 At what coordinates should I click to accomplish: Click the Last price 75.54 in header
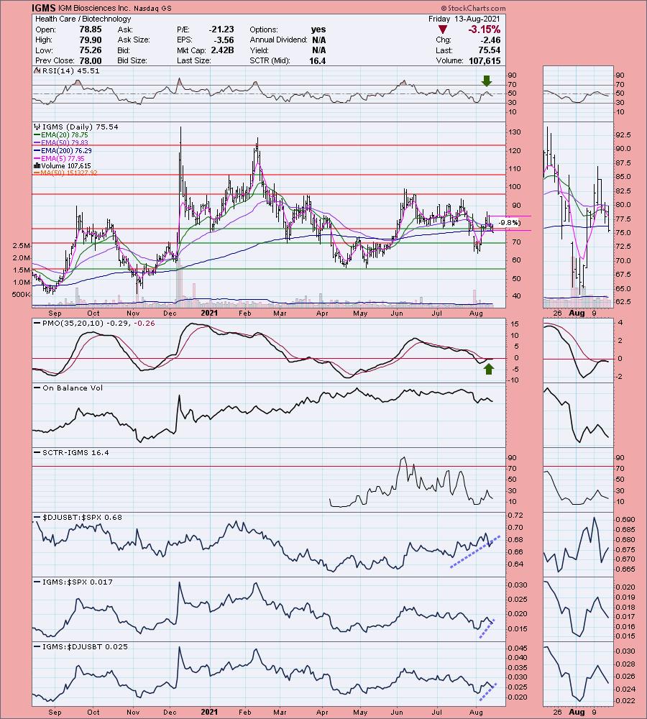click(489, 50)
